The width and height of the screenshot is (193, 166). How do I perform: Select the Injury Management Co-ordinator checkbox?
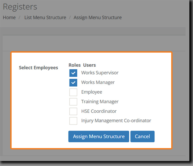coord(73,121)
